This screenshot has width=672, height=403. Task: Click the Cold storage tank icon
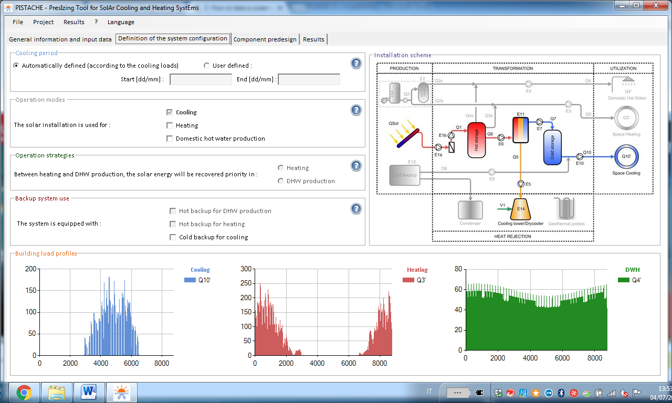(552, 149)
